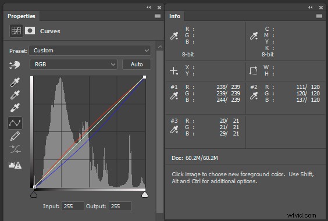
Task: Select the Curves adjustment icon
Action: [x=16, y=31]
